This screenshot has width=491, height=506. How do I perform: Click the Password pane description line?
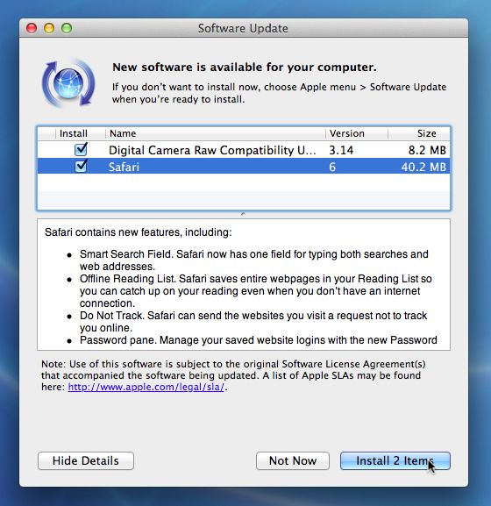tap(259, 340)
